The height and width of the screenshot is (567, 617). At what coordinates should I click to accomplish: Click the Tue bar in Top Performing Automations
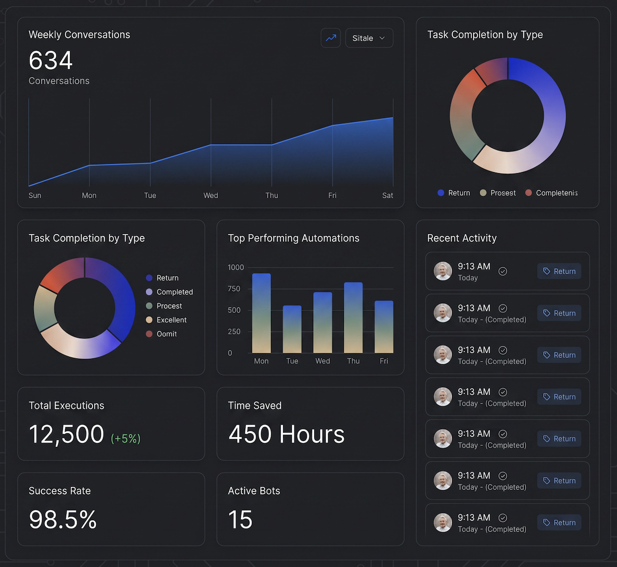click(x=292, y=329)
